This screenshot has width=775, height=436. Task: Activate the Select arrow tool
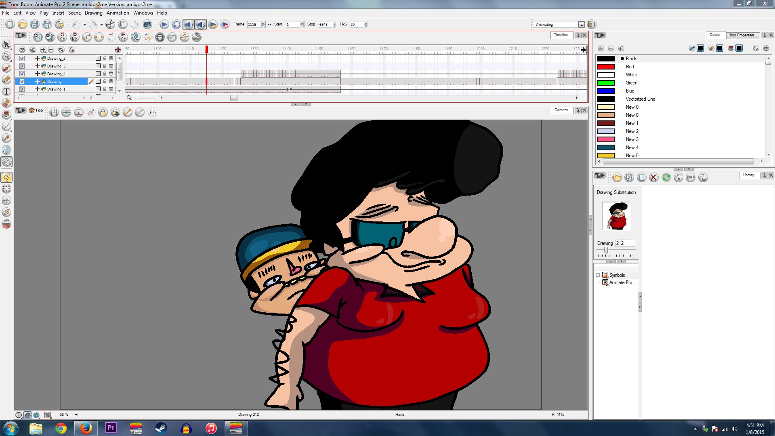(x=6, y=44)
